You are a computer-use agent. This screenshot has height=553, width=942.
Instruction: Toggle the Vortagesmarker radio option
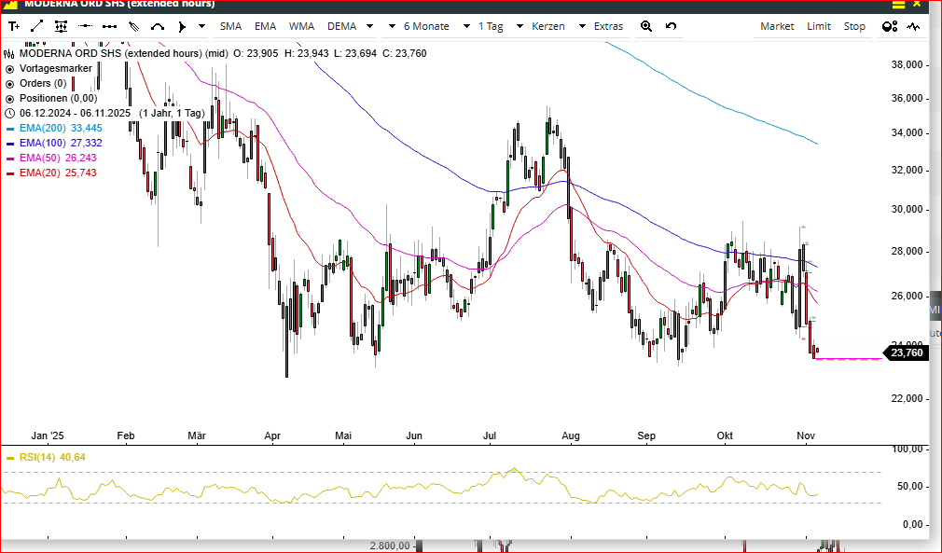[10, 68]
